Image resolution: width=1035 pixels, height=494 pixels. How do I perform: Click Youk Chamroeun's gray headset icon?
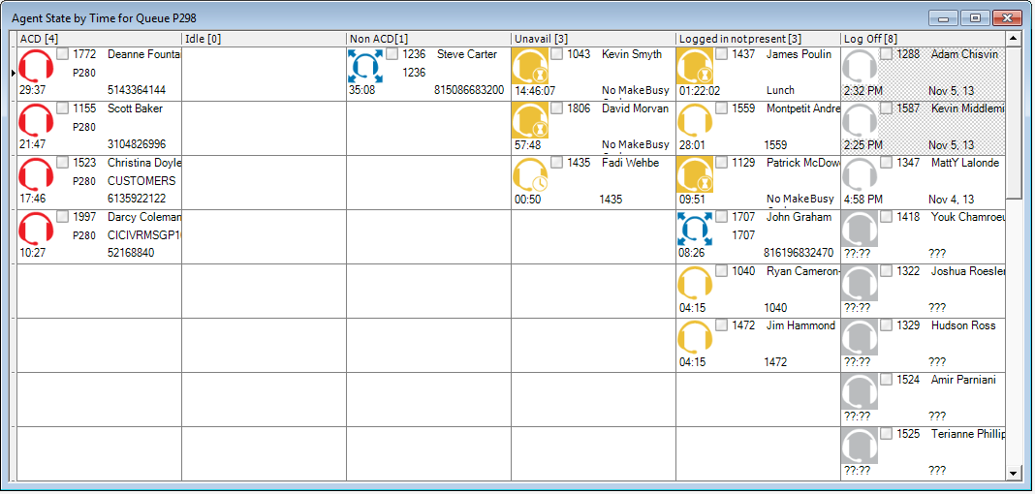coord(860,229)
